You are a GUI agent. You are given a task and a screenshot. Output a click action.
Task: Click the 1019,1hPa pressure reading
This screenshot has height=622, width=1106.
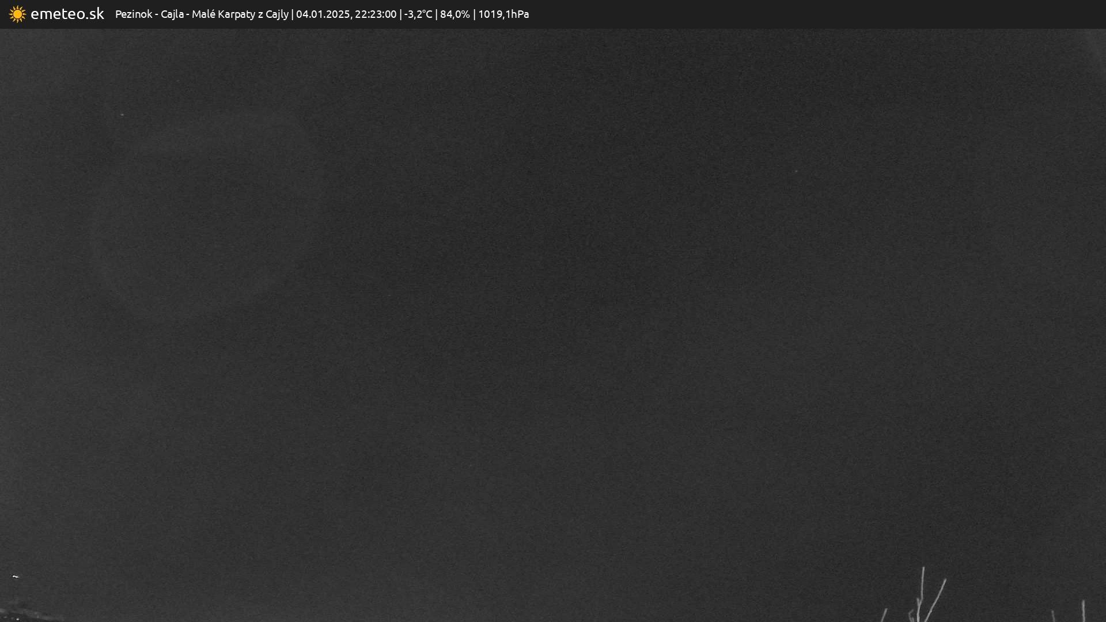click(503, 14)
